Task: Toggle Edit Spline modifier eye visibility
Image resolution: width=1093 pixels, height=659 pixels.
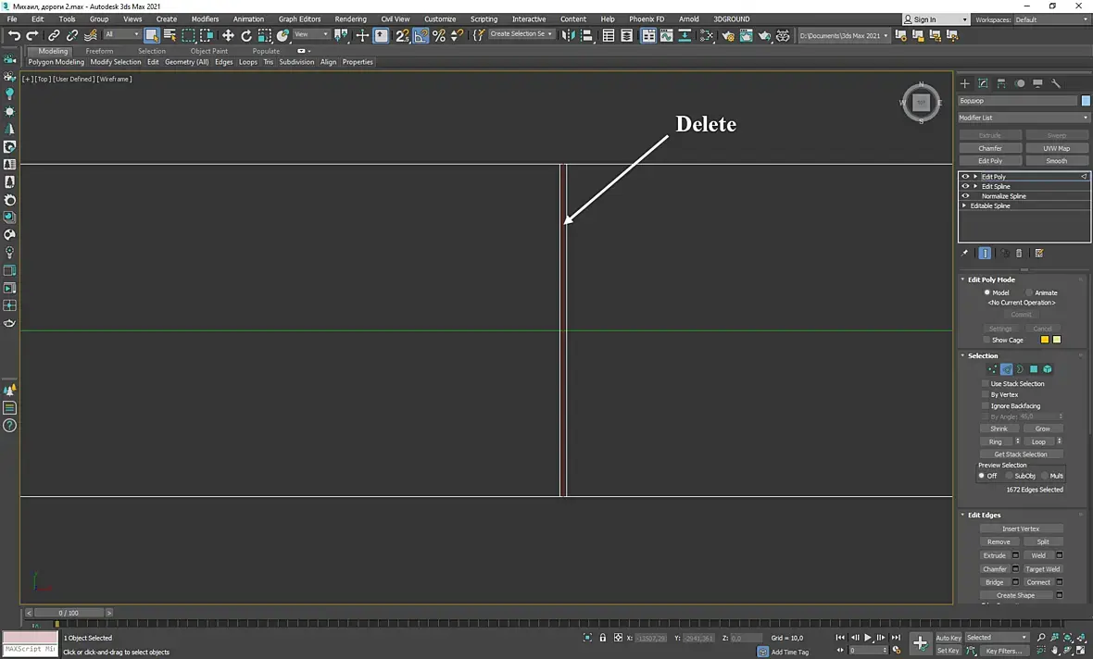Action: point(965,187)
